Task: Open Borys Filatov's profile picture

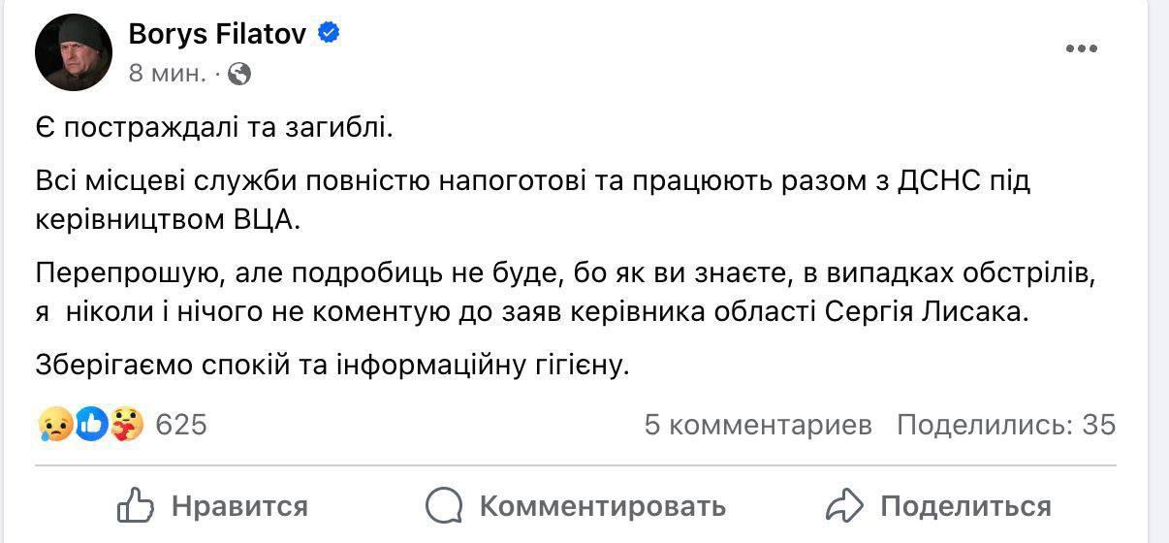Action: pos(75,53)
